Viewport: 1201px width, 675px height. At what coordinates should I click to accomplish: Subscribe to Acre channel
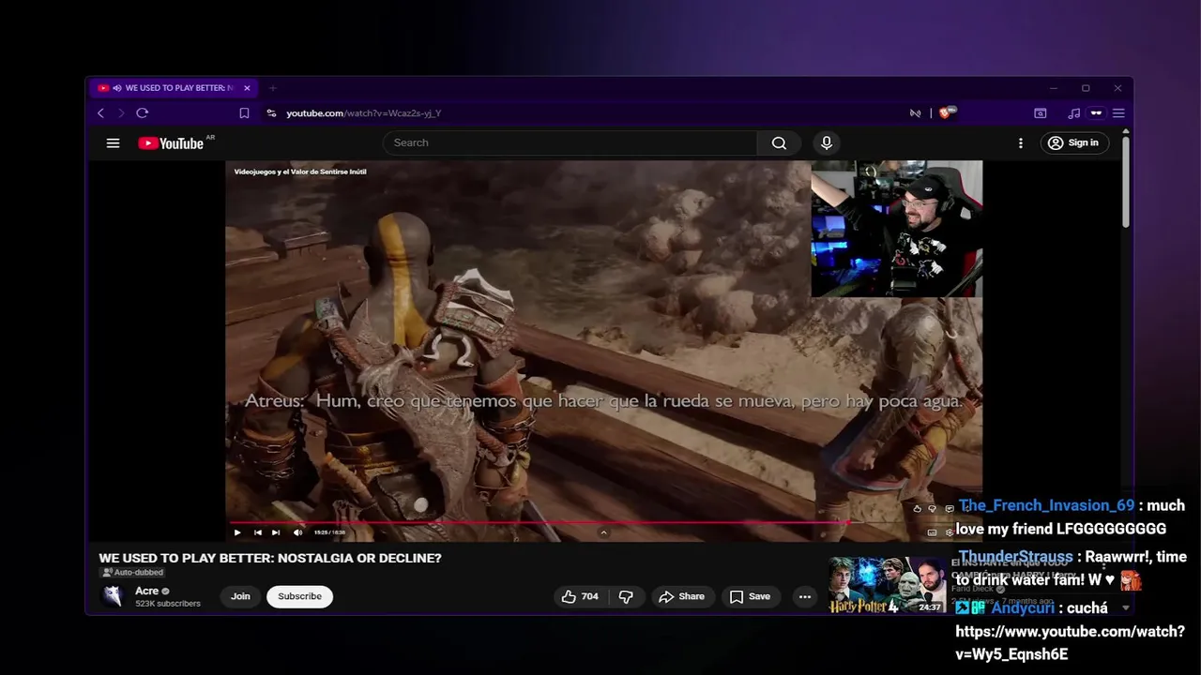(299, 596)
